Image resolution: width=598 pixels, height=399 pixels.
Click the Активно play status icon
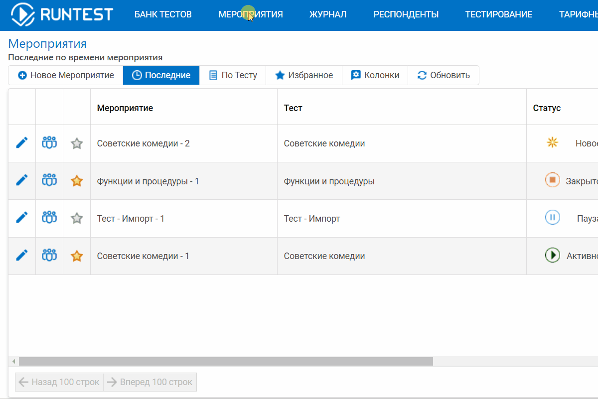point(552,255)
